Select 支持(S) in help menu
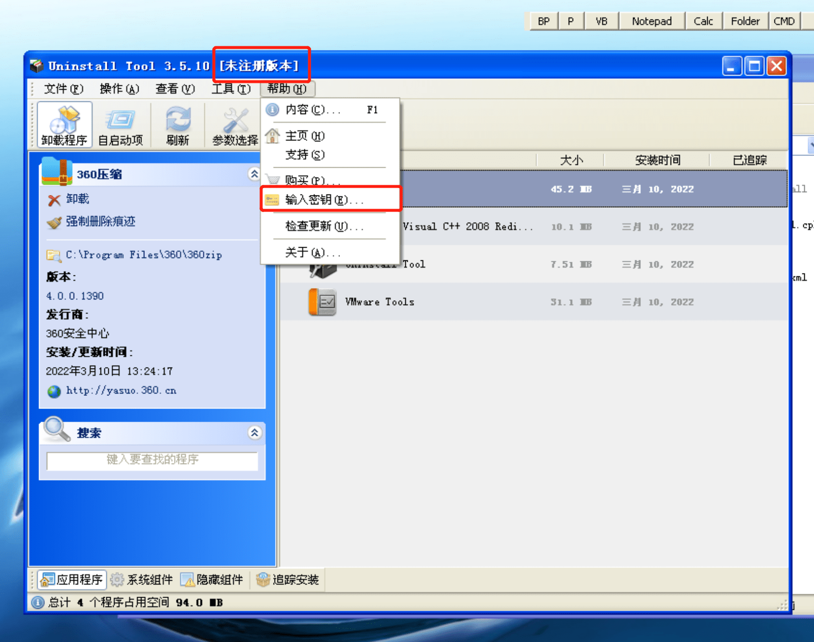This screenshot has height=642, width=814. pyautogui.click(x=330, y=155)
